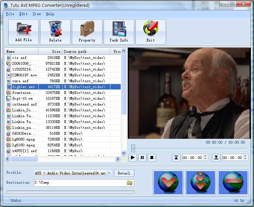
Task: Sort by the Name column header
Action: [x=22, y=51]
